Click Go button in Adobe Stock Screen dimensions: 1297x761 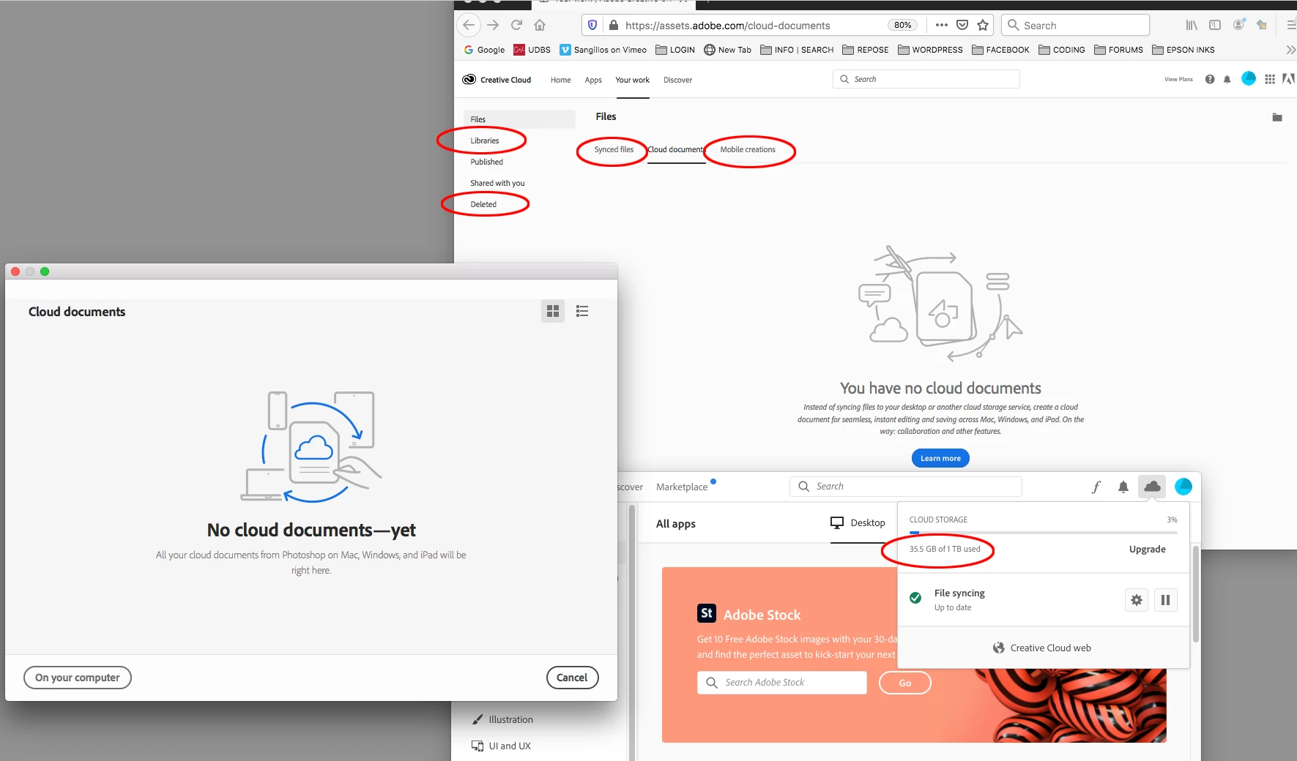coord(905,683)
